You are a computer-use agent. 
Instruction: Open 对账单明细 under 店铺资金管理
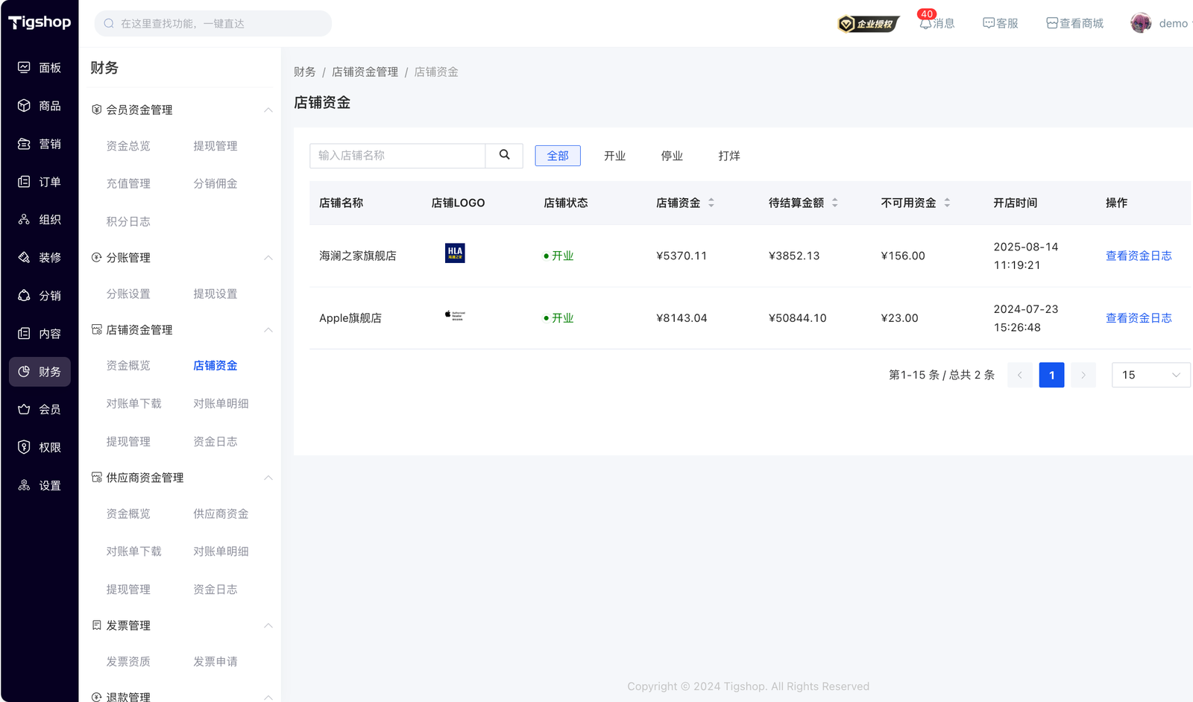(x=221, y=403)
